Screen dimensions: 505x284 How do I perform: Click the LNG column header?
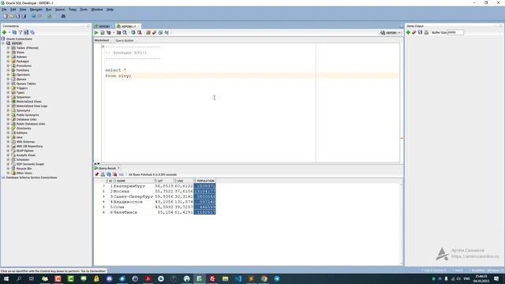click(185, 181)
